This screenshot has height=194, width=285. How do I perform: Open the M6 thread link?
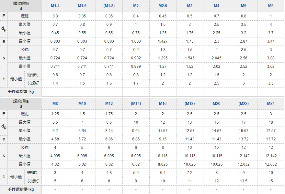point(271,6)
